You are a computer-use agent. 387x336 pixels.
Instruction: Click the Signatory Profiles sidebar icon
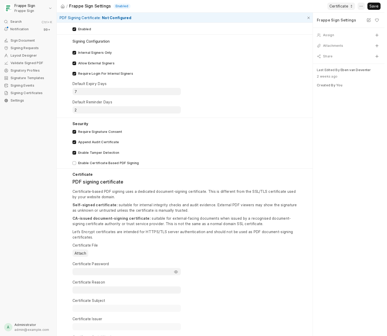(x=6, y=71)
